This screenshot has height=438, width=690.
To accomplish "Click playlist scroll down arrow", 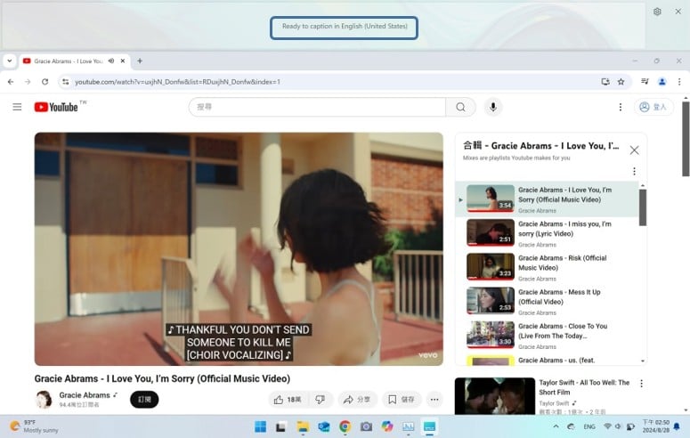I will 643,361.
